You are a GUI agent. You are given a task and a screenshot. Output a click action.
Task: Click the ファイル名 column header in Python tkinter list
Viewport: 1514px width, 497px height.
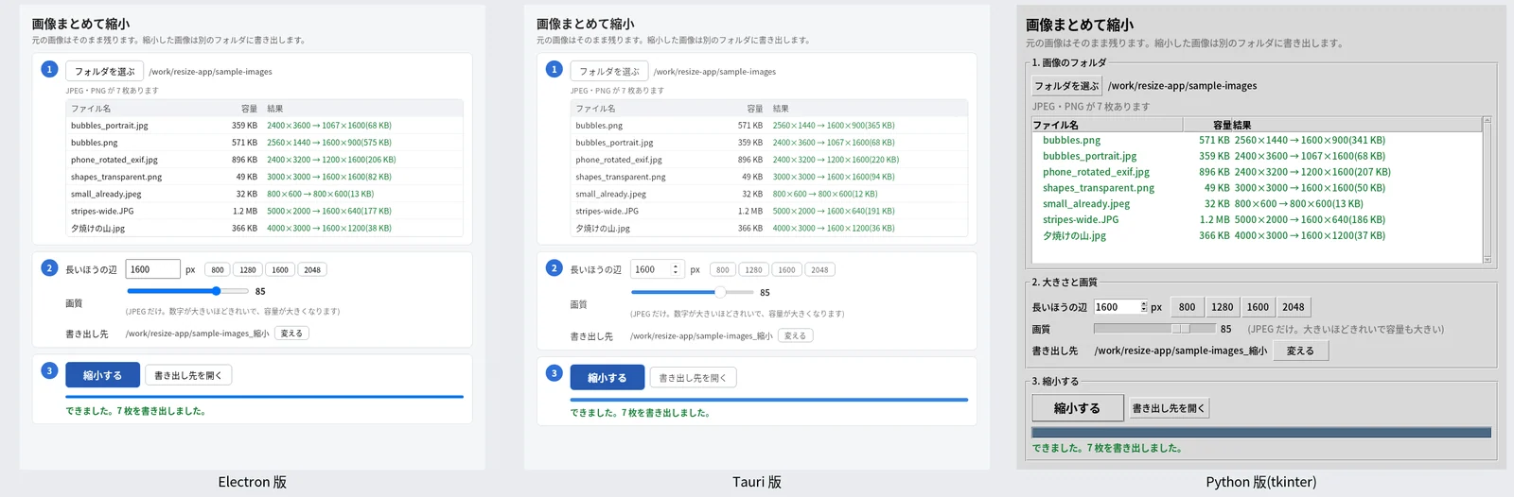tap(1107, 125)
